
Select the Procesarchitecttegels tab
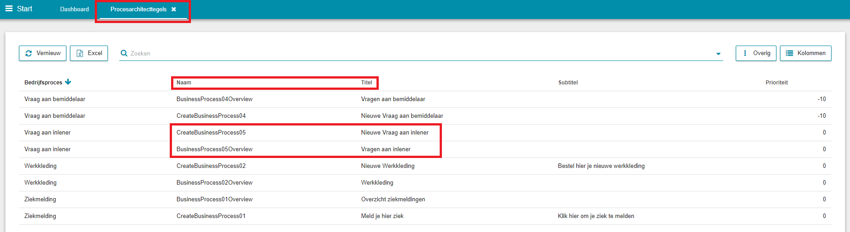[138, 9]
